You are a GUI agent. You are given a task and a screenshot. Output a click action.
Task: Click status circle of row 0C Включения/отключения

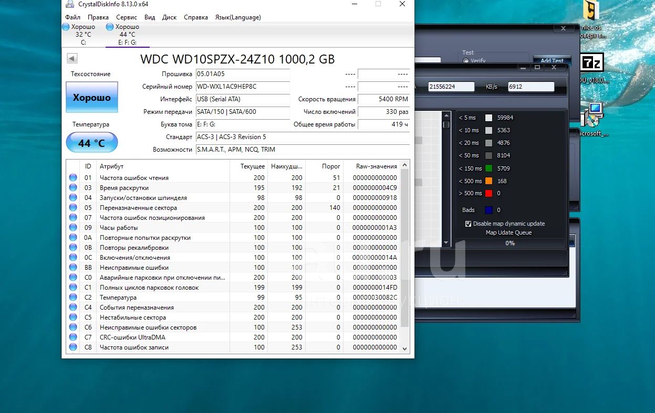coord(73,257)
